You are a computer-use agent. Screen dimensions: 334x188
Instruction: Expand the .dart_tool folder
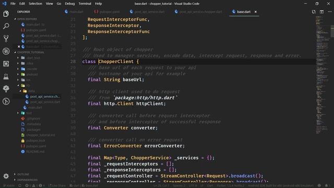tap(33, 58)
